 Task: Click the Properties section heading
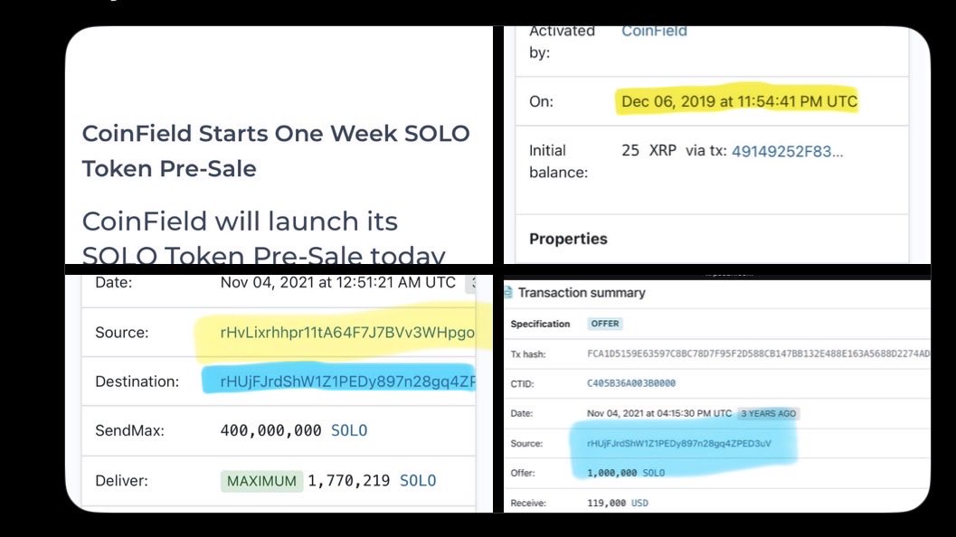click(568, 239)
